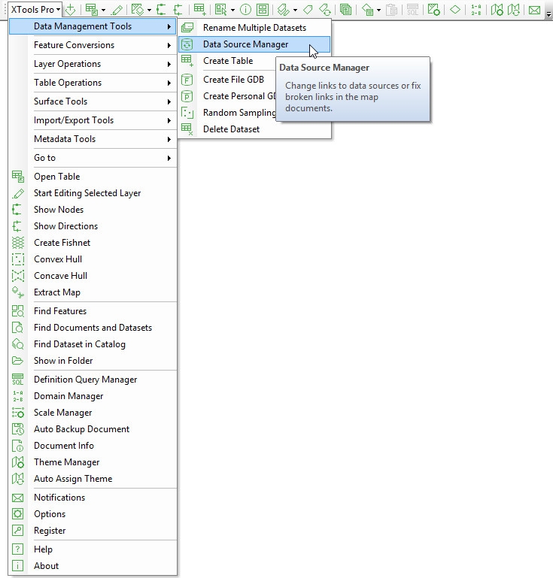Viewport: 553px width, 578px height.
Task: Click the grayed SQL toolbar icon
Action: [412, 10]
